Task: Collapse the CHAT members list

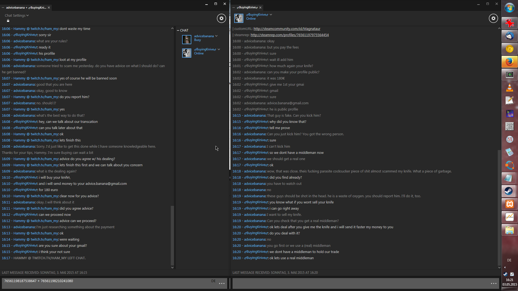Action: 178,30
